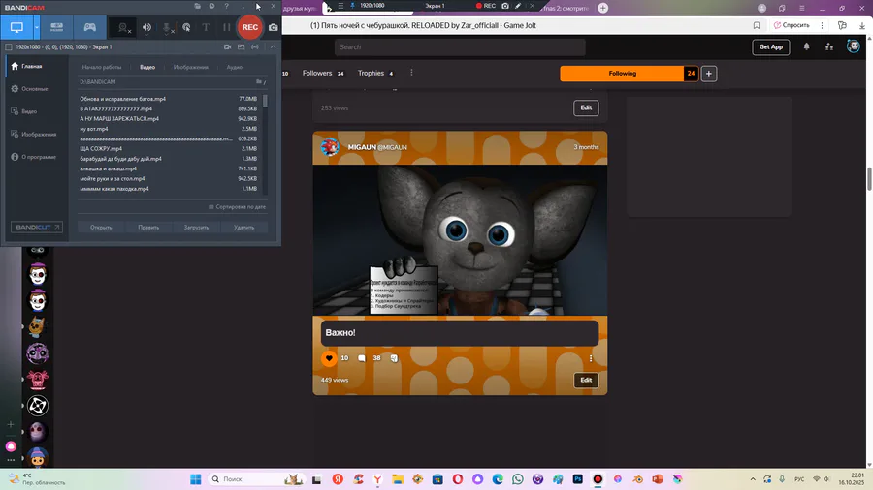Screen dimensions: 873x490
Task: Toggle the mouse cursor effects icon in Bandicam
Action: click(186, 27)
